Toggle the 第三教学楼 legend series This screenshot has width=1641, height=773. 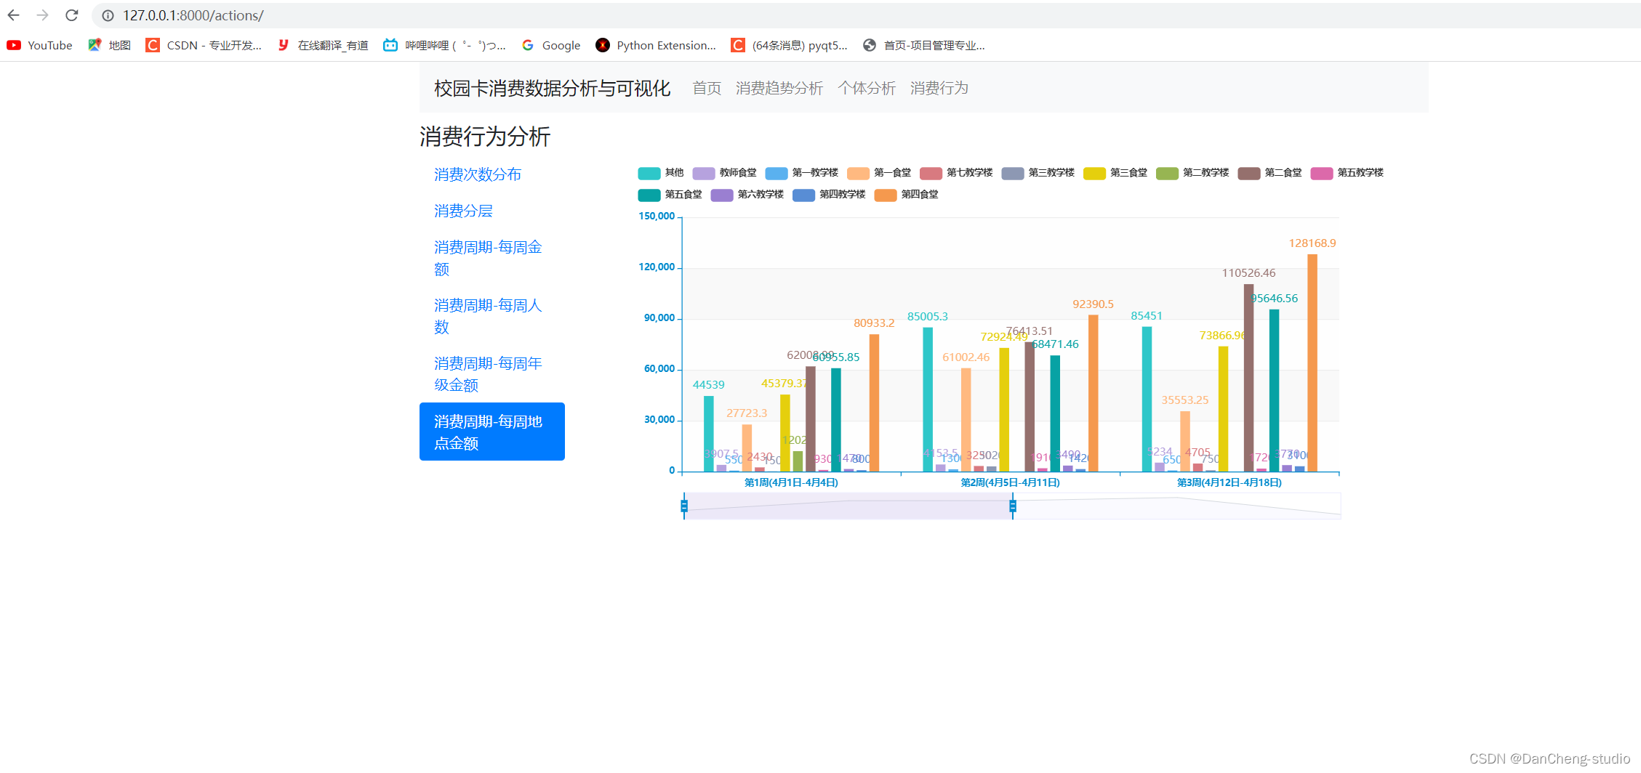(x=1038, y=173)
